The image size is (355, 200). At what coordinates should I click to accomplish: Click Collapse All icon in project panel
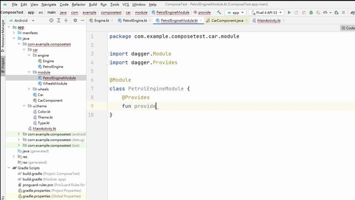click(66, 21)
